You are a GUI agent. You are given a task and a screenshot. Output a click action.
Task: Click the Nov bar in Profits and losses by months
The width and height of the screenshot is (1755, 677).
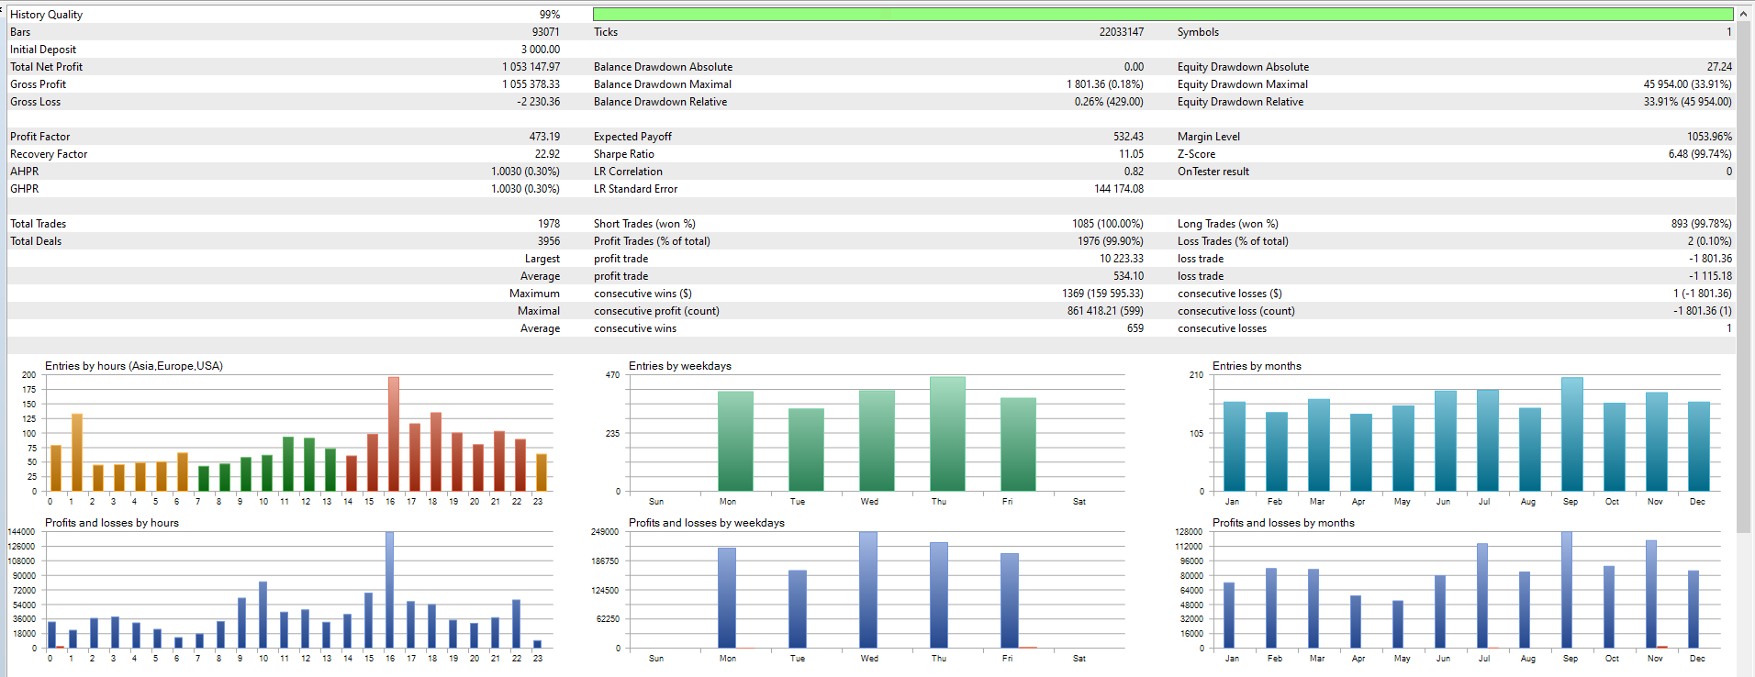(1651, 594)
